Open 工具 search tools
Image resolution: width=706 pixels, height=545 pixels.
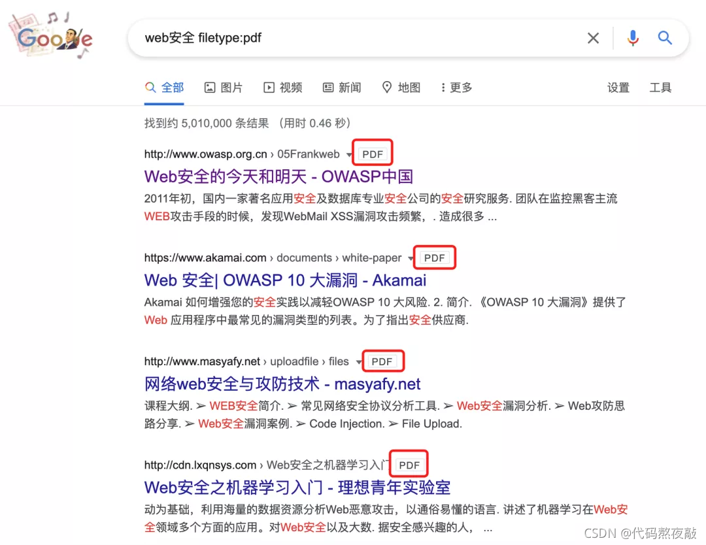[660, 88]
